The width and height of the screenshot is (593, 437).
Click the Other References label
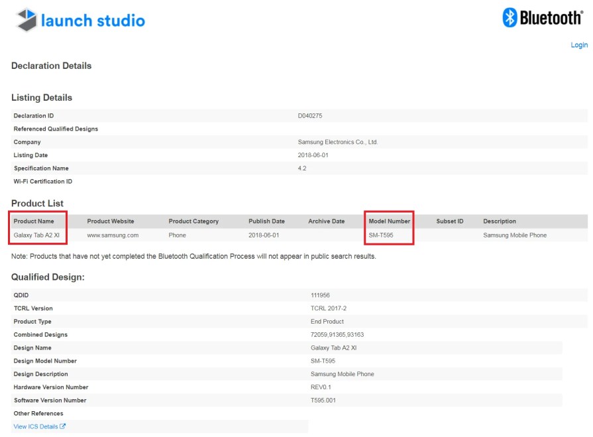[x=38, y=414]
